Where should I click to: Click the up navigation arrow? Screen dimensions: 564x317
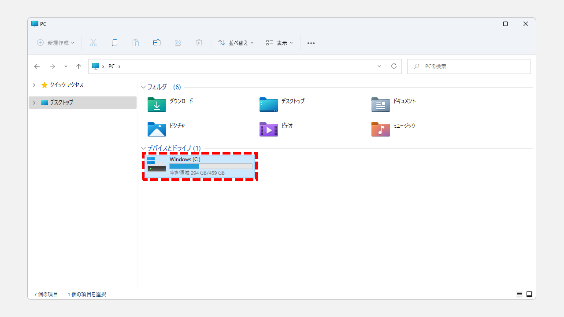coord(78,66)
